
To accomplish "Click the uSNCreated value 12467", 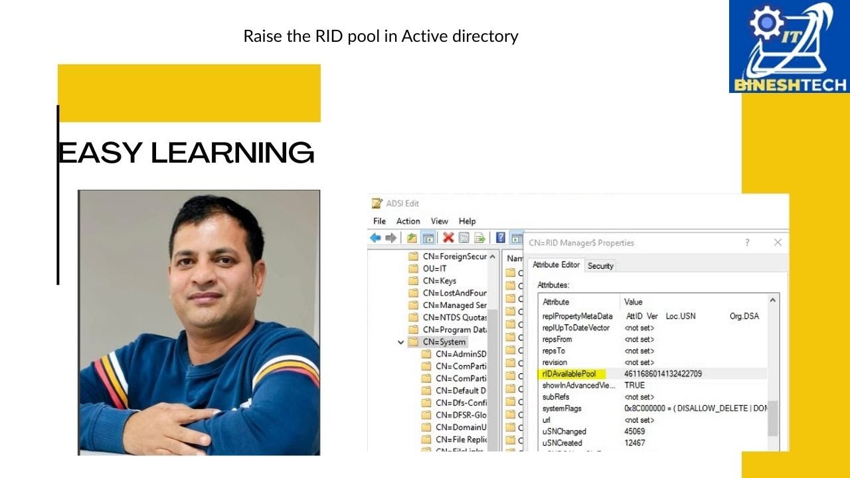I will (635, 443).
